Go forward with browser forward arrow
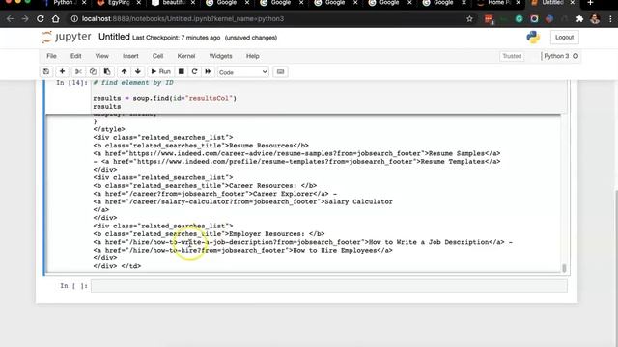This screenshot has height=347, width=618. [25, 19]
